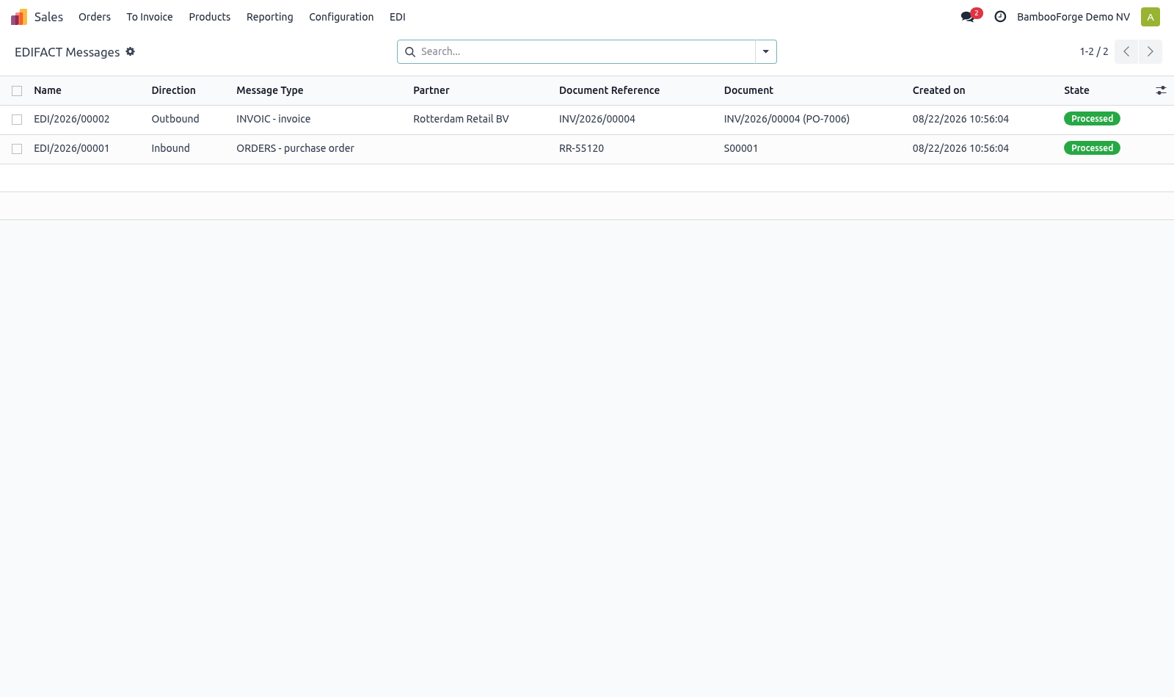The image size is (1174, 697).
Task: Sort by the Document Reference column header
Action: 610,90
